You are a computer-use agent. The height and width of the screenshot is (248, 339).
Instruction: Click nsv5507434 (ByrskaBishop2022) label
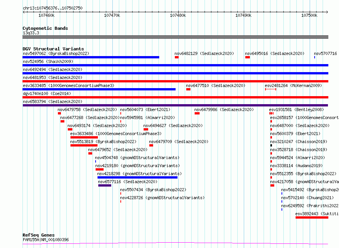click(x=153, y=190)
